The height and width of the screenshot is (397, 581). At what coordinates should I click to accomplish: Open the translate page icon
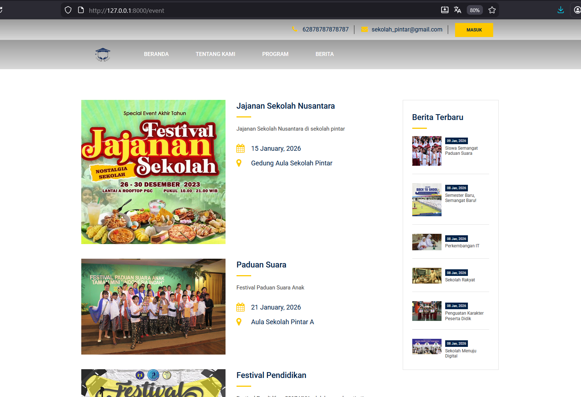[458, 10]
